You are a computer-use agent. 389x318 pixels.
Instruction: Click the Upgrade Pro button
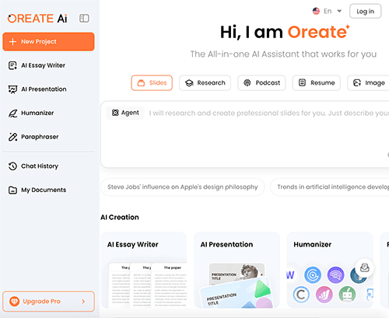[48, 301]
